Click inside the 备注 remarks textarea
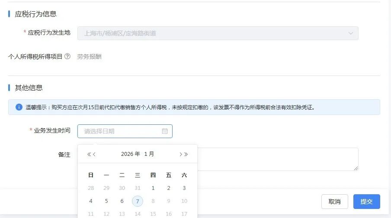 (x=277, y=159)
